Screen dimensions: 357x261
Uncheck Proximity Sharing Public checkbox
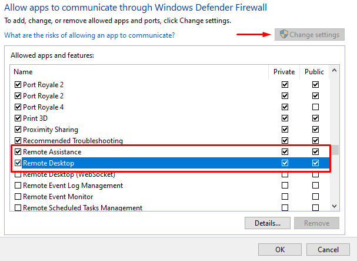[x=315, y=130]
